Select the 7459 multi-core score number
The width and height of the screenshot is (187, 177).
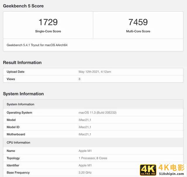coord(138,22)
